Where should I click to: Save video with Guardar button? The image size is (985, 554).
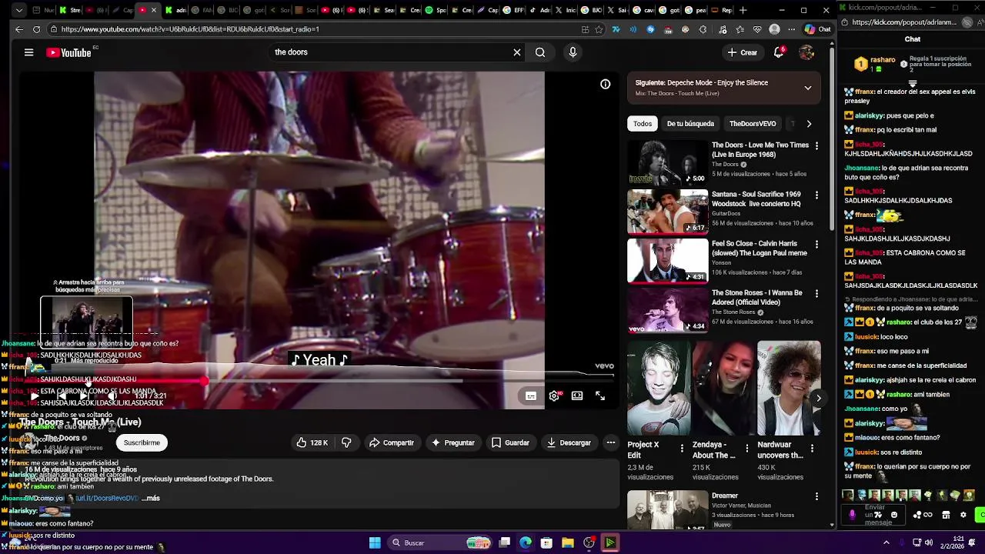click(511, 442)
